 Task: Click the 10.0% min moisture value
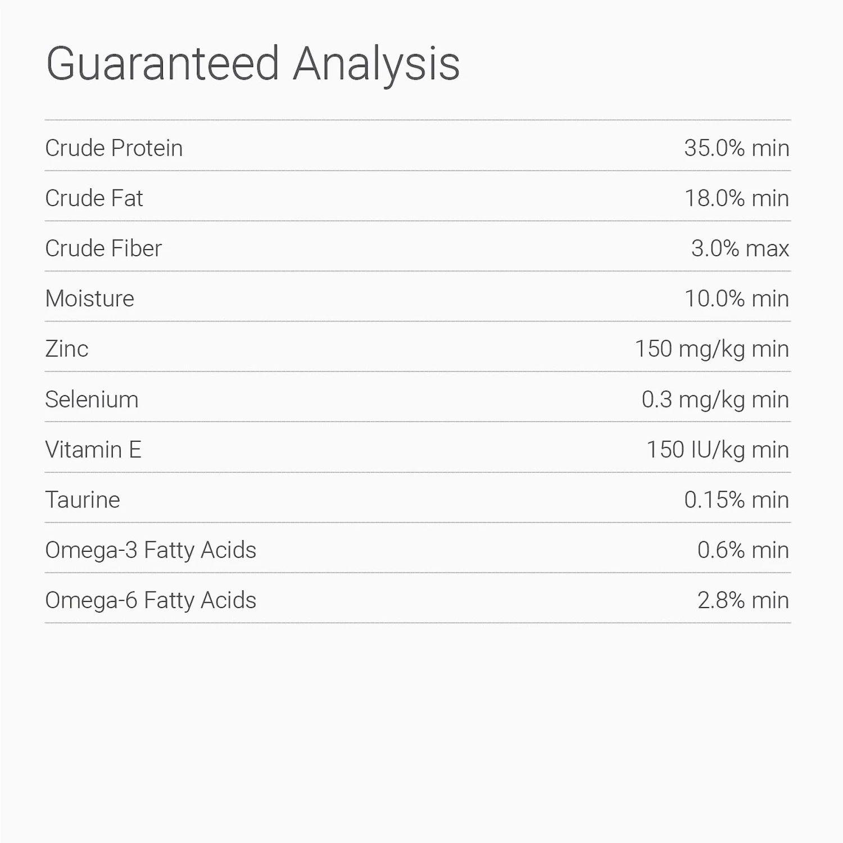736,298
